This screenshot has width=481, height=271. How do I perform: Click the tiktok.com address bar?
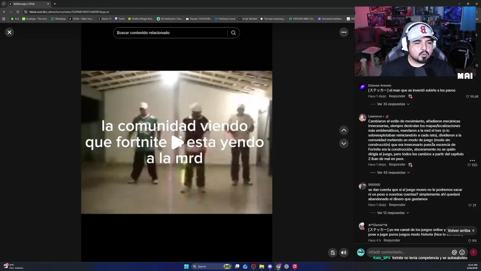click(188, 12)
